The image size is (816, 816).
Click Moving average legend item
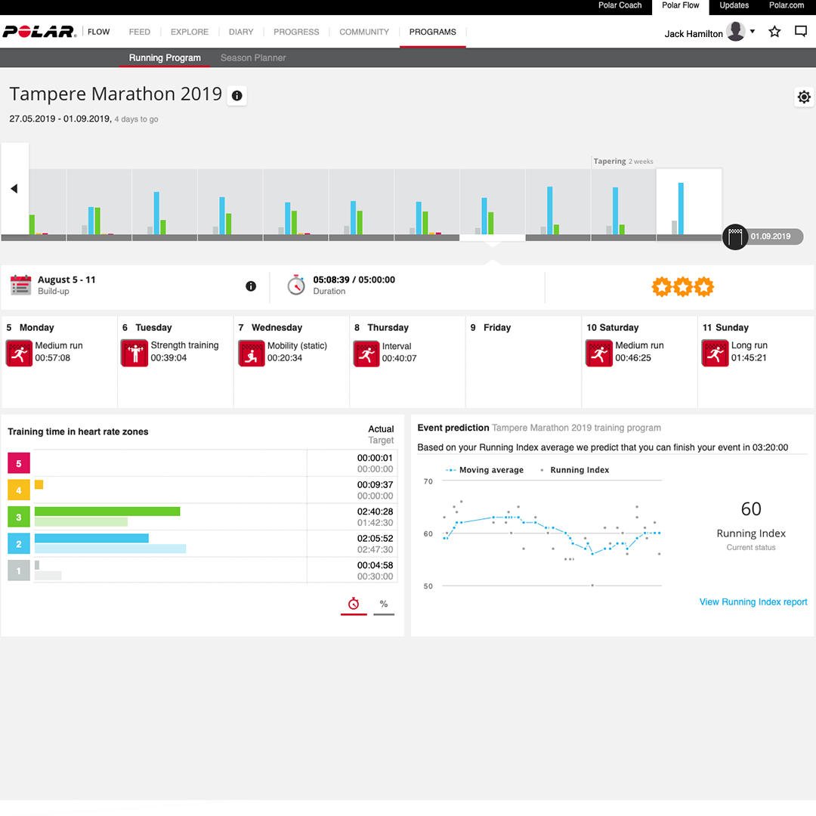click(x=484, y=470)
